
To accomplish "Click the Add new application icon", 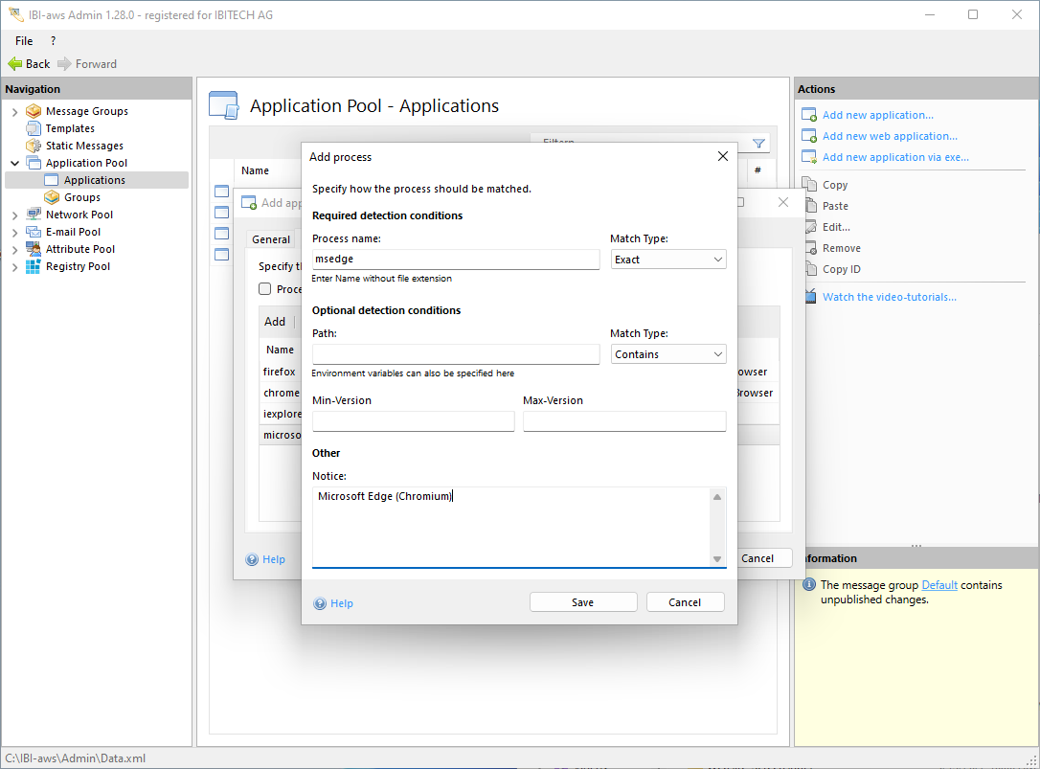I will point(808,115).
